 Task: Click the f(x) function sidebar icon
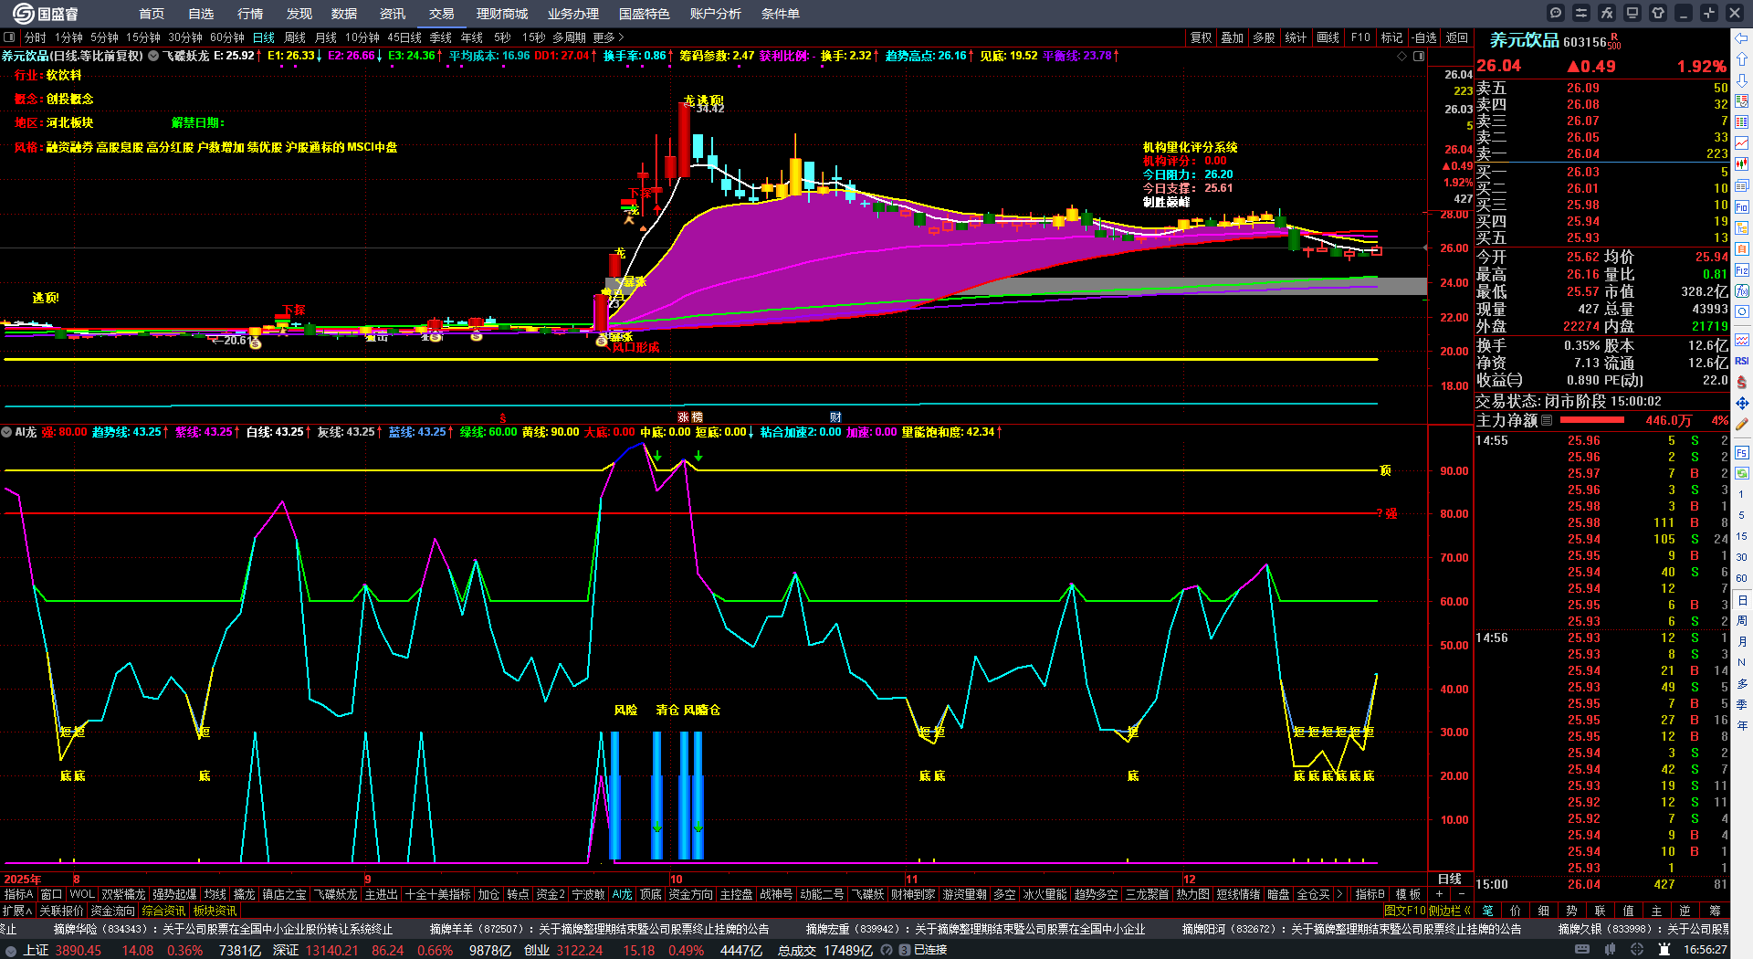(1742, 290)
